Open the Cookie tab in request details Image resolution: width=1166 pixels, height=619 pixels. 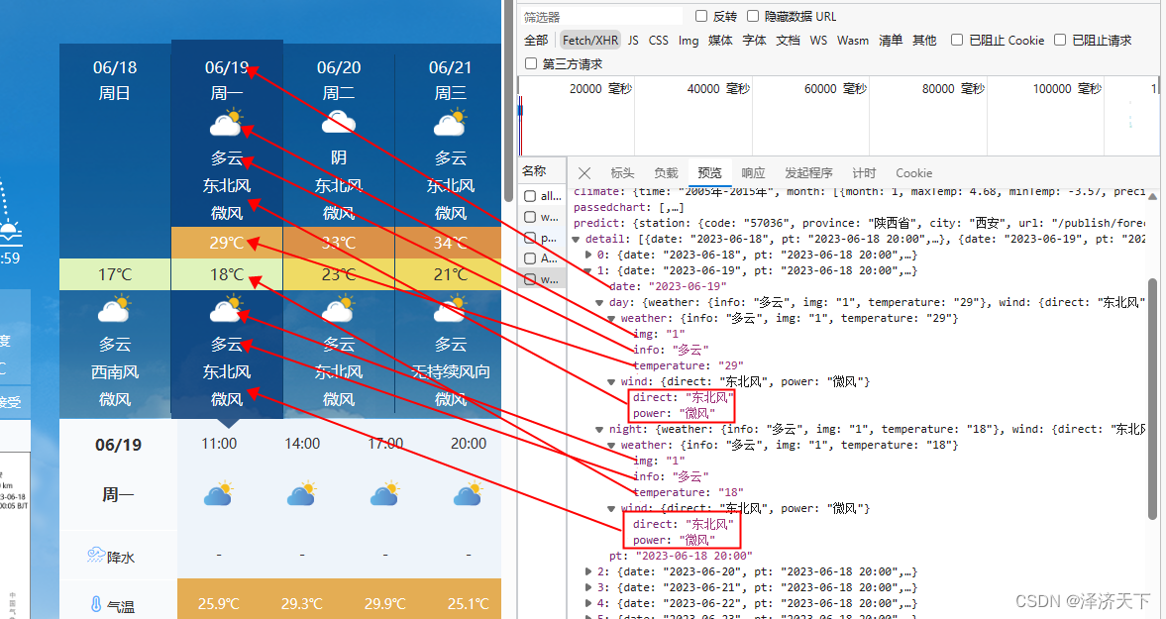coord(914,173)
